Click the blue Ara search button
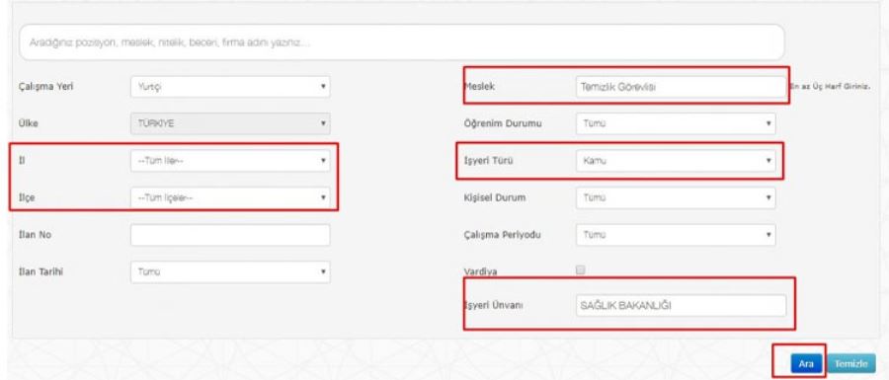Viewport: 889px width, 380px height. [806, 363]
